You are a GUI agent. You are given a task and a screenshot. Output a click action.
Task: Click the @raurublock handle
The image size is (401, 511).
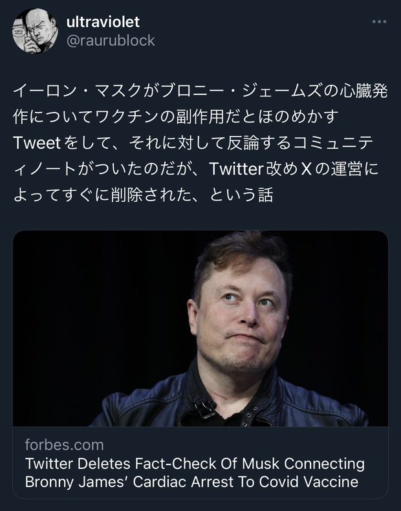[x=111, y=40]
